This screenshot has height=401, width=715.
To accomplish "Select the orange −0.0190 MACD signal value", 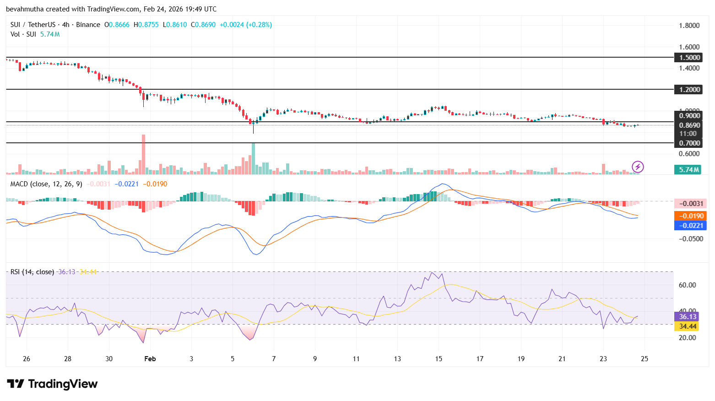I will [x=693, y=215].
